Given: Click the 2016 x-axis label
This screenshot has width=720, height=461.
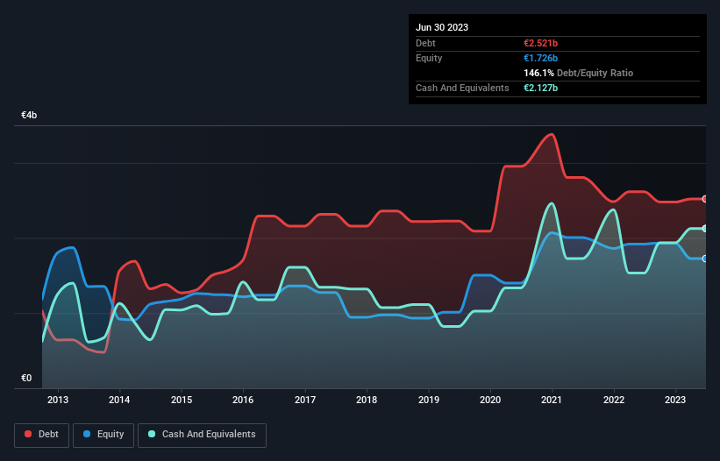Looking at the screenshot, I should pyautogui.click(x=243, y=400).
